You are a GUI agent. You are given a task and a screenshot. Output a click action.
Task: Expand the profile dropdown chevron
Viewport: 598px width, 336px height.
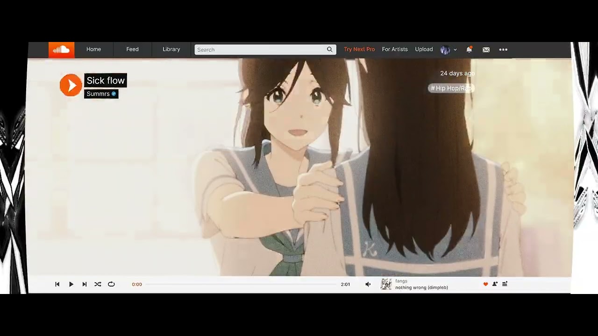[455, 50]
